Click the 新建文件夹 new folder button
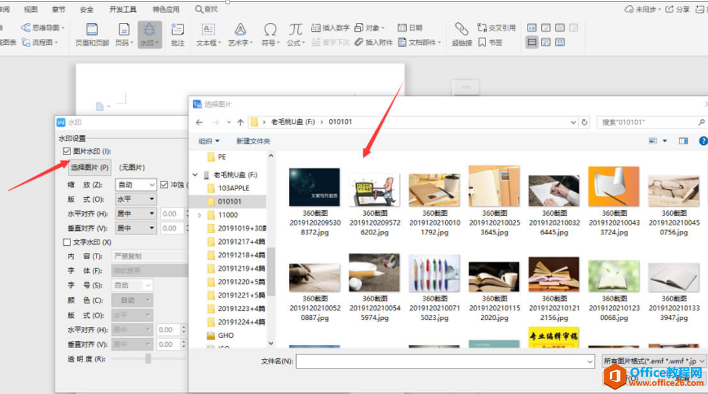708x394 pixels. coord(253,141)
